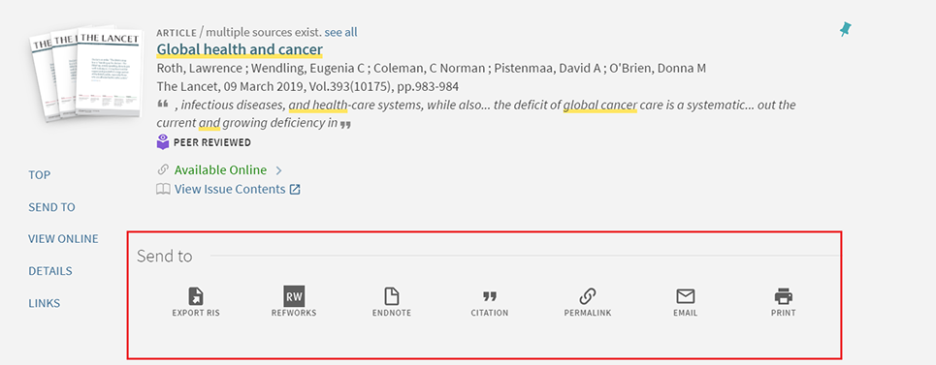The width and height of the screenshot is (936, 365).
Task: Open View Issue Contents link
Action: point(230,190)
